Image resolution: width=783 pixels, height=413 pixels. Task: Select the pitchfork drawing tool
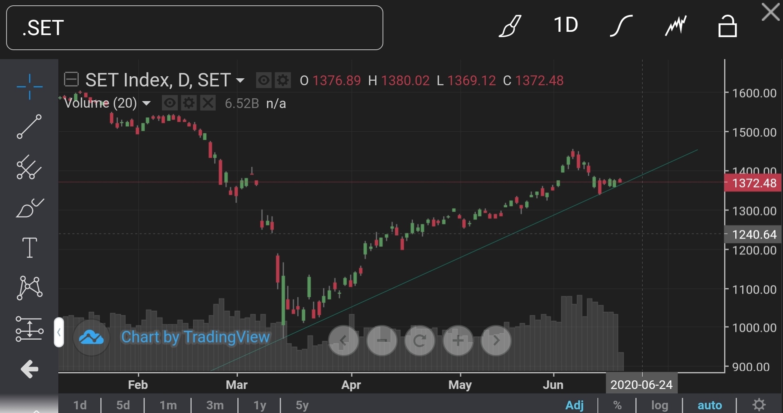29,167
